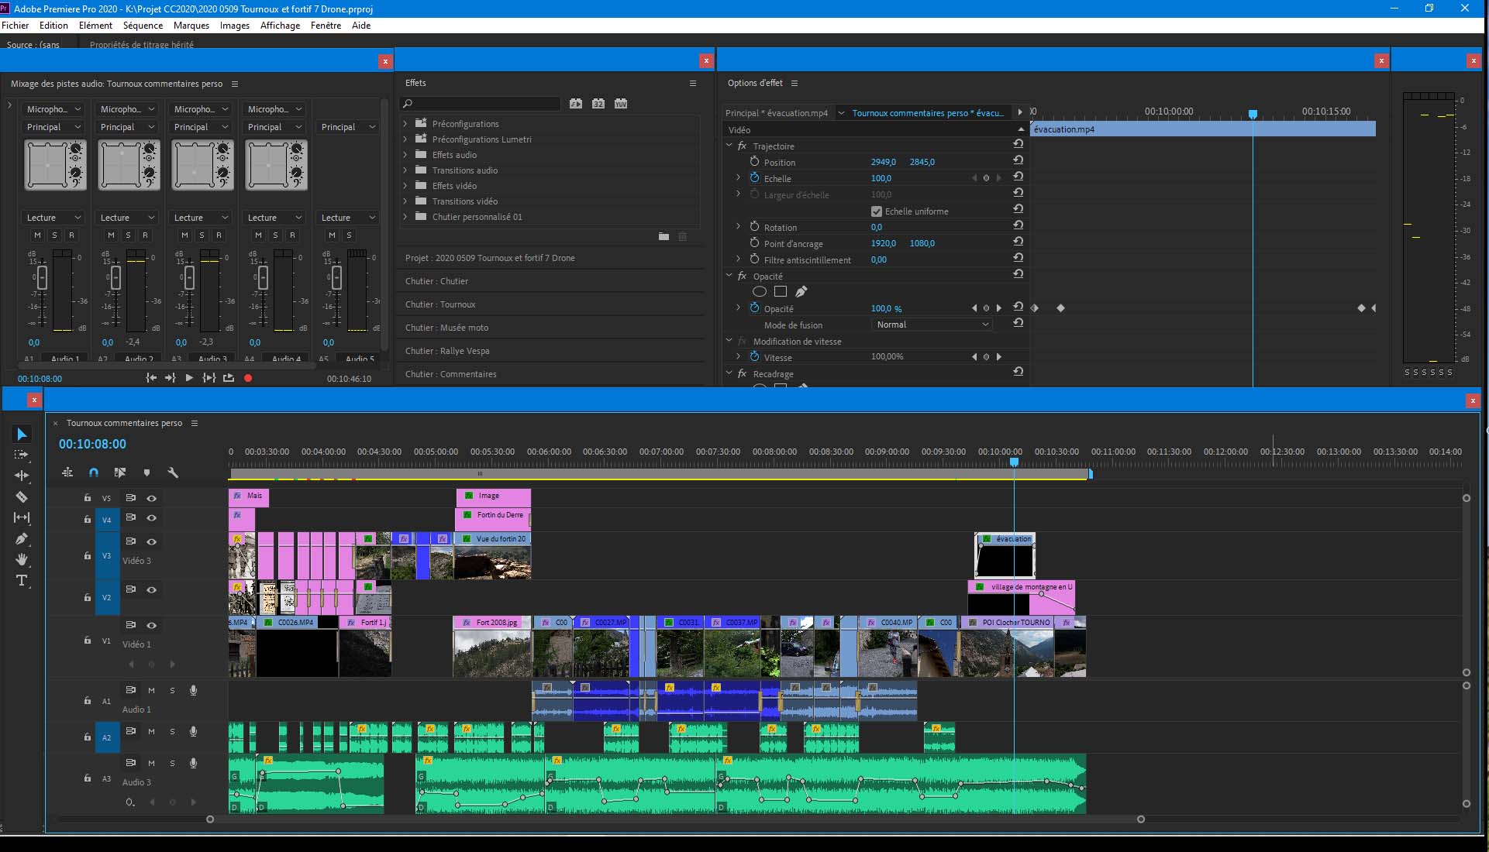Toggle visibility of track V3

152,541
